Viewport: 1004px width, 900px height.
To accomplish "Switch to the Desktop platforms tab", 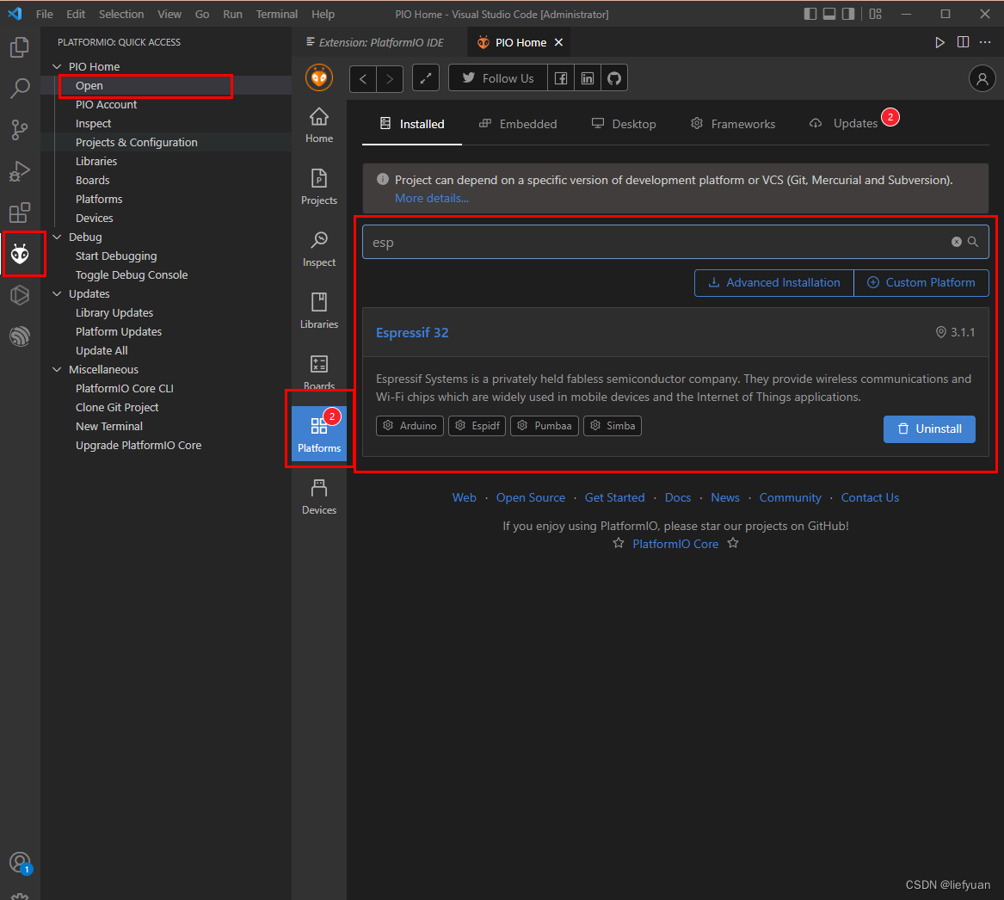I will tap(624, 124).
